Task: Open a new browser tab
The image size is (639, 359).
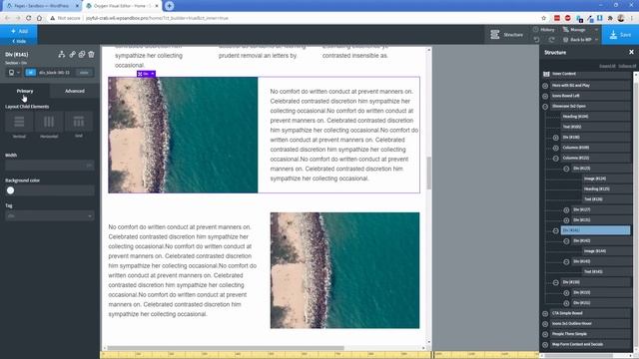Action: [x=169, y=6]
